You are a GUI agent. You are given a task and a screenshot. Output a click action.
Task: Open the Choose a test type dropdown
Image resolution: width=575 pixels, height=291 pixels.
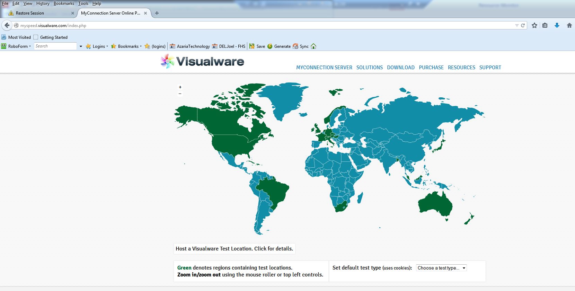pos(441,268)
